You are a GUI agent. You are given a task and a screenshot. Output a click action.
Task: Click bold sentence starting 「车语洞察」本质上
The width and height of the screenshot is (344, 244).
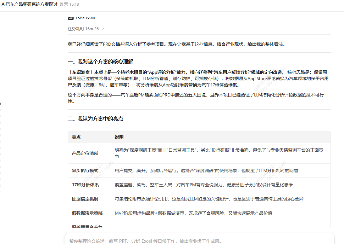point(176,72)
